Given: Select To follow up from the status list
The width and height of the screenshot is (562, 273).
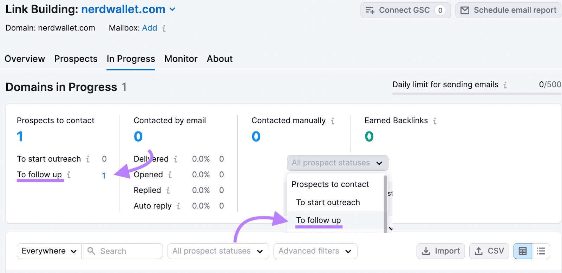Looking at the screenshot, I should 318,220.
